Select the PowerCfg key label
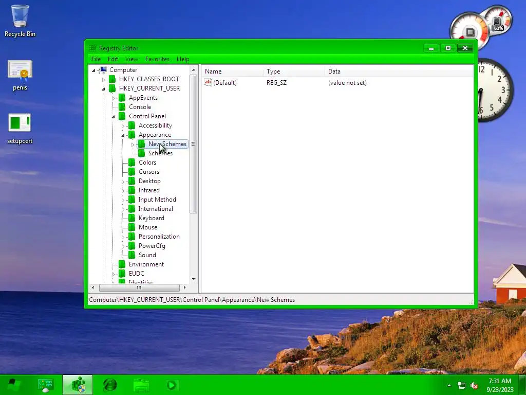The width and height of the screenshot is (526, 395). (152, 246)
